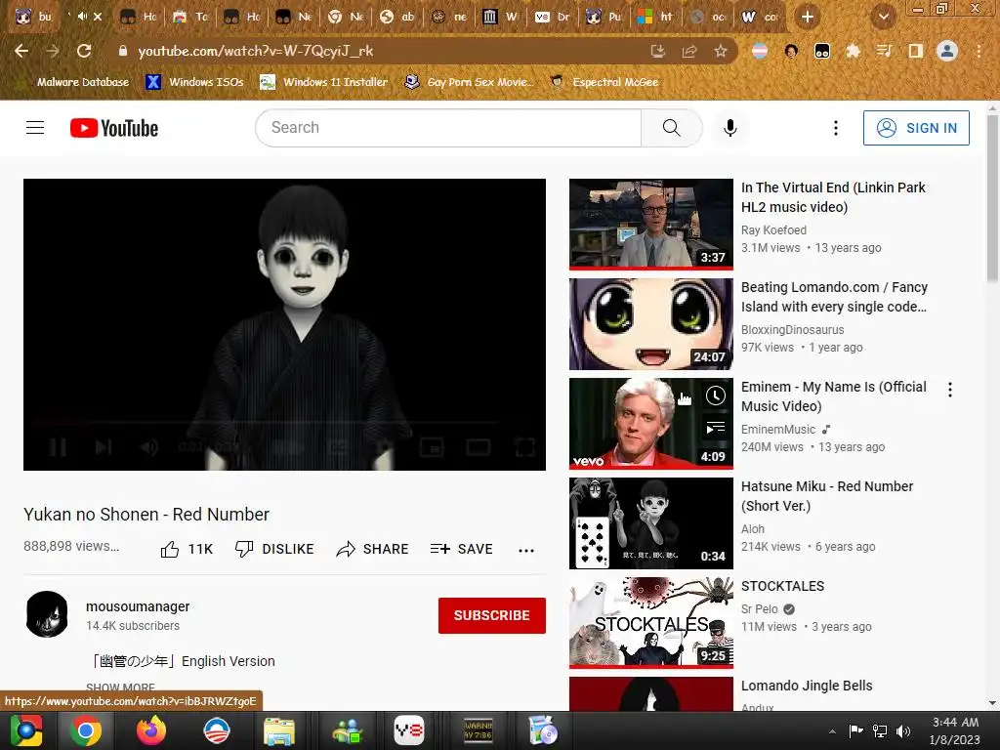Switch to the 'To' tab

click(190, 17)
